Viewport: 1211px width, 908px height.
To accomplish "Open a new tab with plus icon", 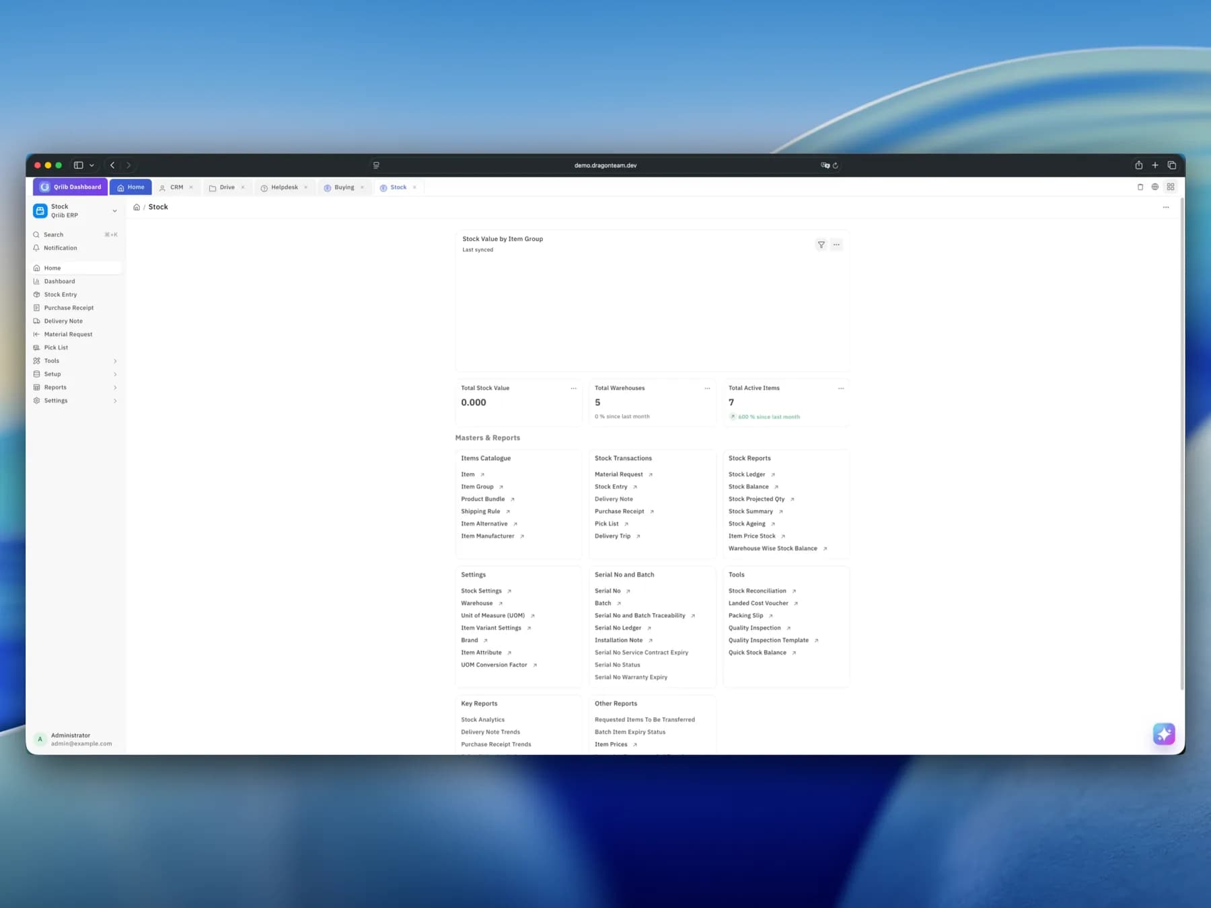I will [1155, 165].
